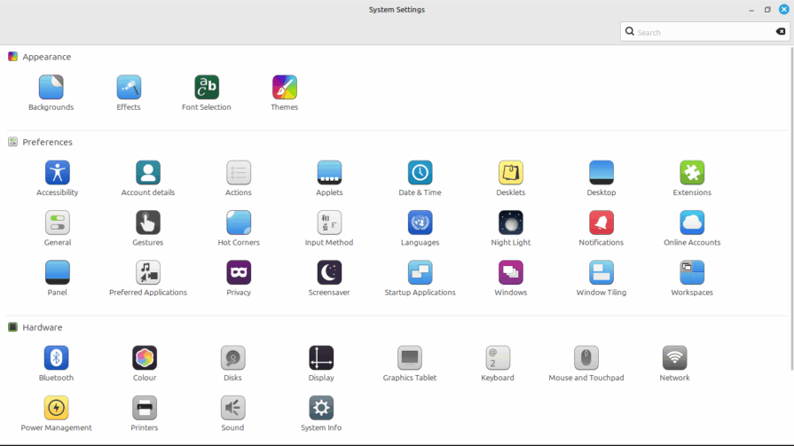Clear the search field text
This screenshot has width=794, height=446.
pyautogui.click(x=781, y=32)
